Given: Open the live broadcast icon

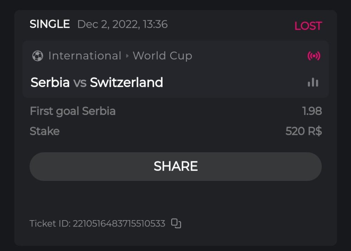Looking at the screenshot, I should point(314,56).
